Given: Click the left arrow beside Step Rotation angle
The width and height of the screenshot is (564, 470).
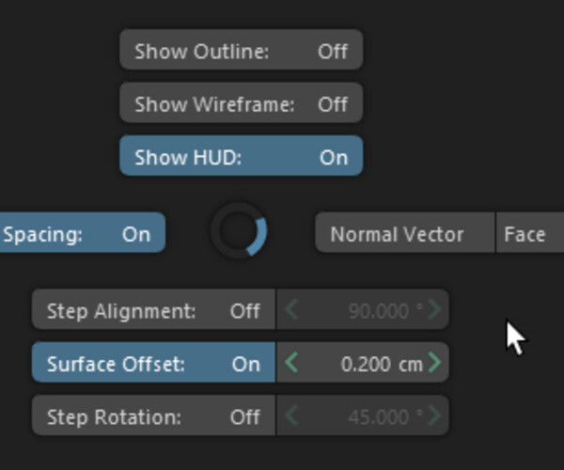Looking at the screenshot, I should pos(291,415).
